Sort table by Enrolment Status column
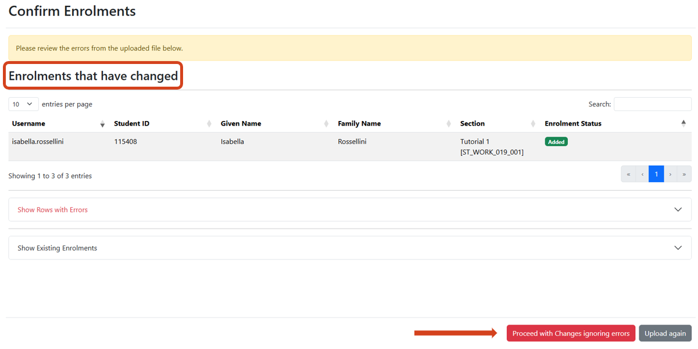698x349 pixels. click(616, 123)
